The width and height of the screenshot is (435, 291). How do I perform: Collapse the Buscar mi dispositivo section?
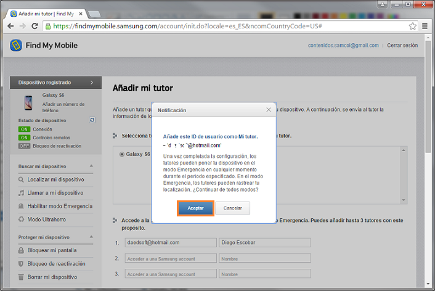tap(91, 166)
